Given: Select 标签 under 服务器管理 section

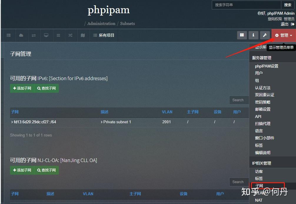Looking at the screenshot, I should point(259,145).
